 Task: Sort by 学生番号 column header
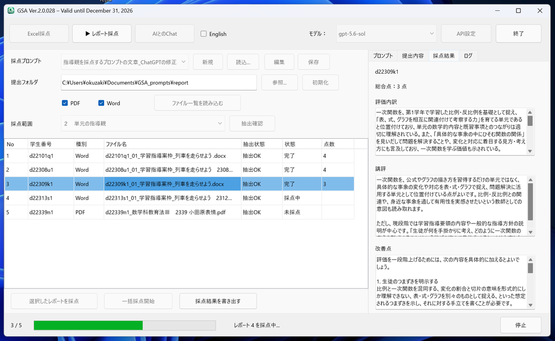[50, 144]
